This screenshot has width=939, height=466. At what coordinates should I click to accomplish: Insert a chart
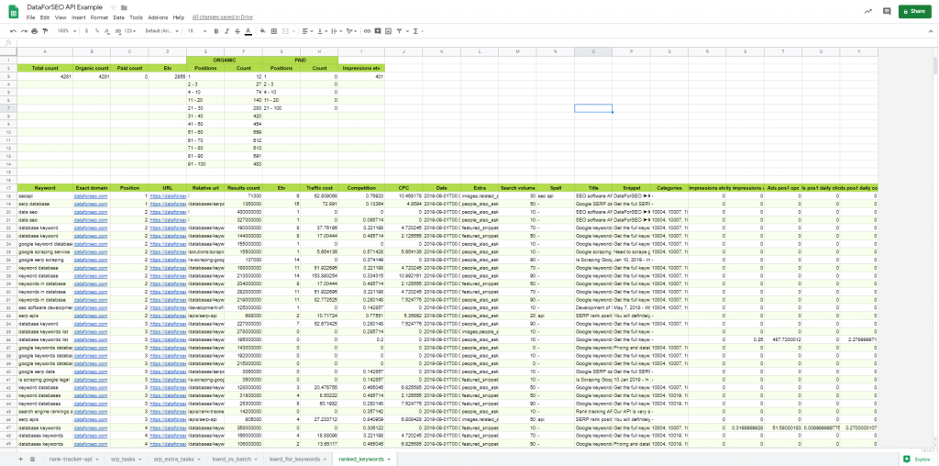(x=388, y=31)
